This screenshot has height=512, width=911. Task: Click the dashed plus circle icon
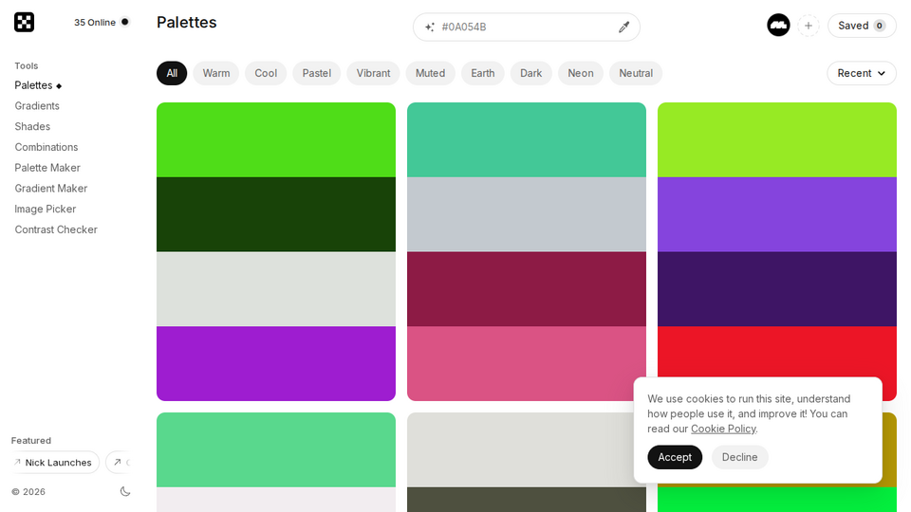[x=809, y=26]
